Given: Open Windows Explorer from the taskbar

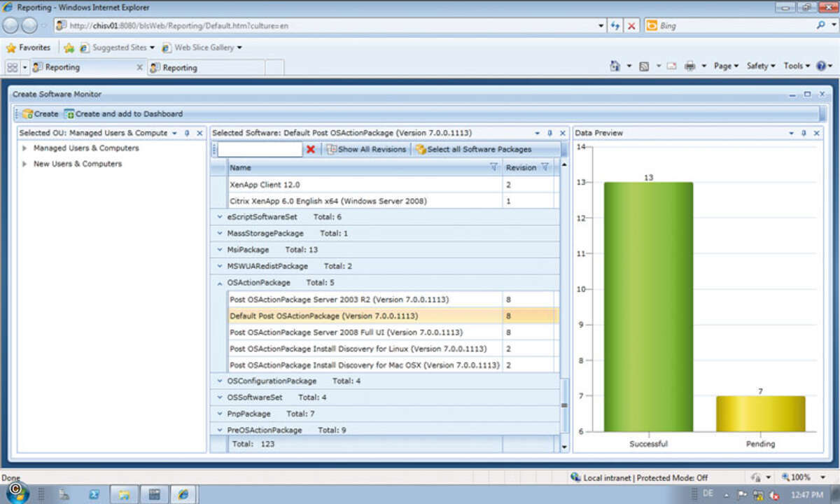Looking at the screenshot, I should click(123, 494).
